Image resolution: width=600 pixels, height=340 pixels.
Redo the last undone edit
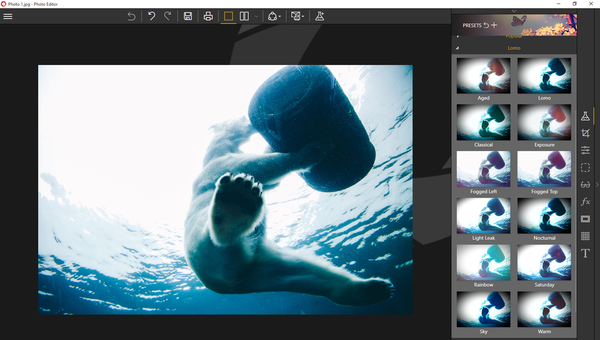(167, 16)
